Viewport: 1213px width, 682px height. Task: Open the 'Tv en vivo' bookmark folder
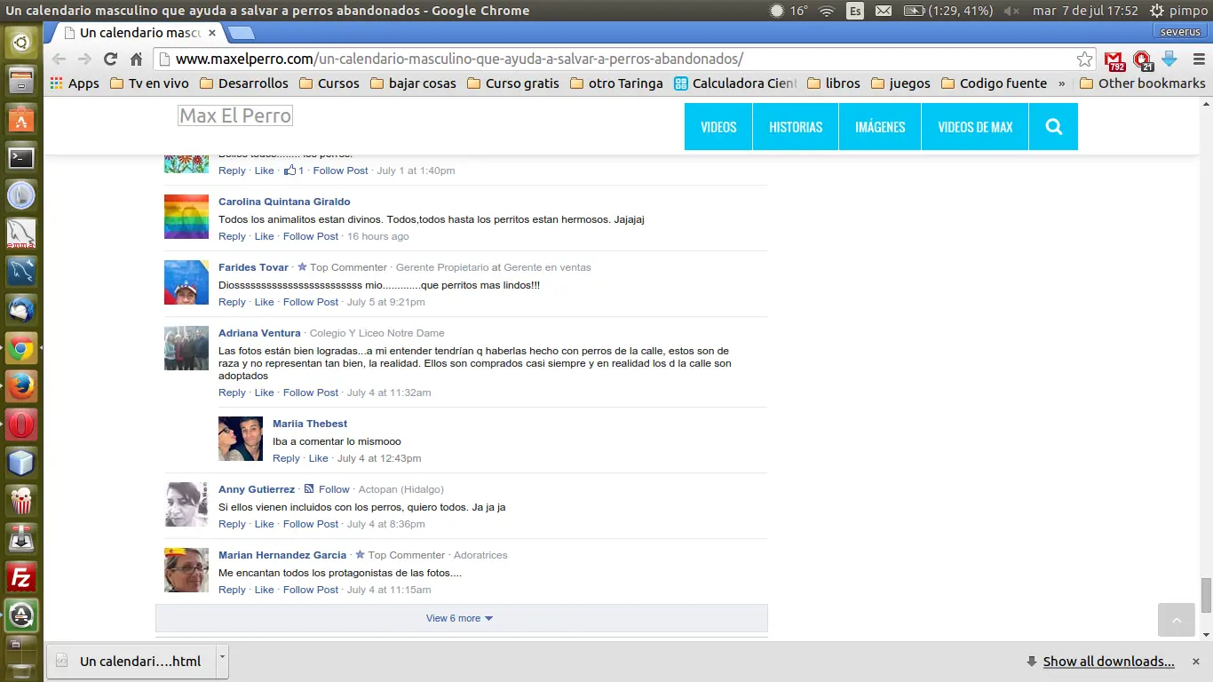(x=149, y=83)
